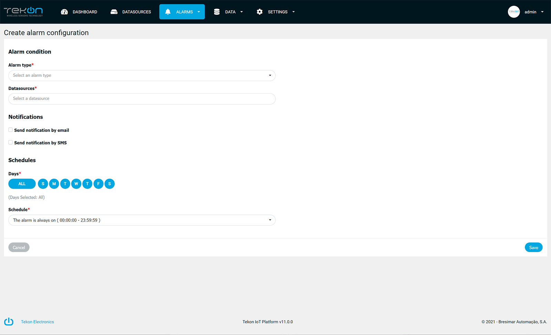Toggle Monday day button

pos(54,184)
